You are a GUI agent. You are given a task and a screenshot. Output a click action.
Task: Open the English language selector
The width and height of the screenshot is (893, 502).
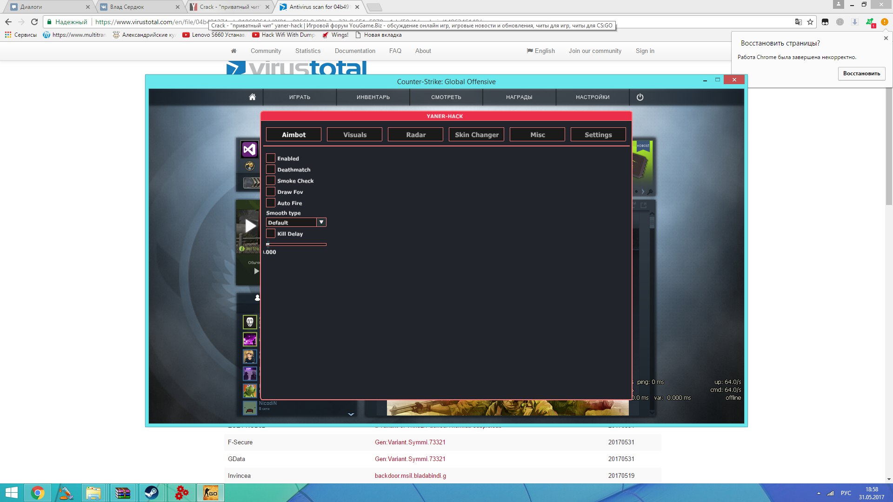click(x=540, y=51)
